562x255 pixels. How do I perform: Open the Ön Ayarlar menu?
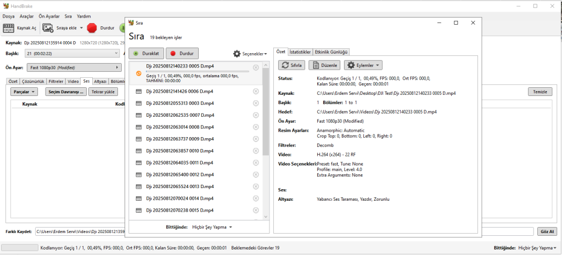click(49, 16)
